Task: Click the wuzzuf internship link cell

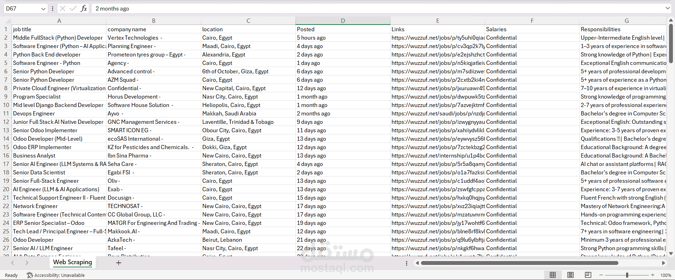Action: coord(438,155)
